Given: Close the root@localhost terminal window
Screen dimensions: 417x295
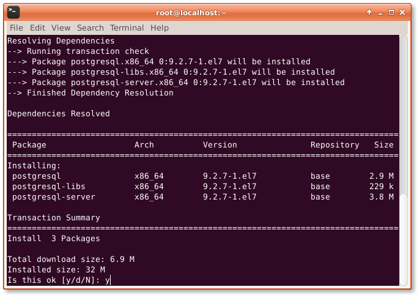Looking at the screenshot, I should click(x=404, y=12).
